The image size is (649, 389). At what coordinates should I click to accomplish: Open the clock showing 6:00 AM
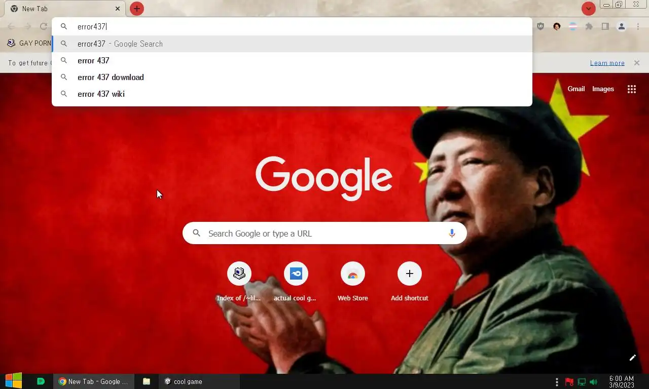[x=621, y=382]
